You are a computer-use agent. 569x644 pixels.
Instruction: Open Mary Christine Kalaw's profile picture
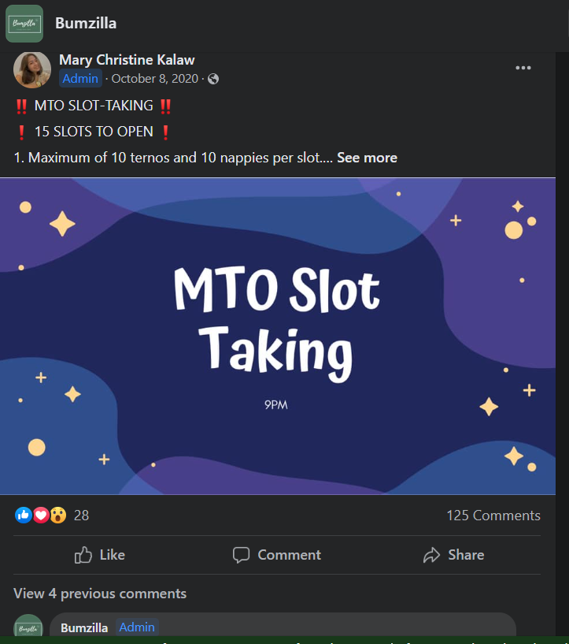click(32, 69)
